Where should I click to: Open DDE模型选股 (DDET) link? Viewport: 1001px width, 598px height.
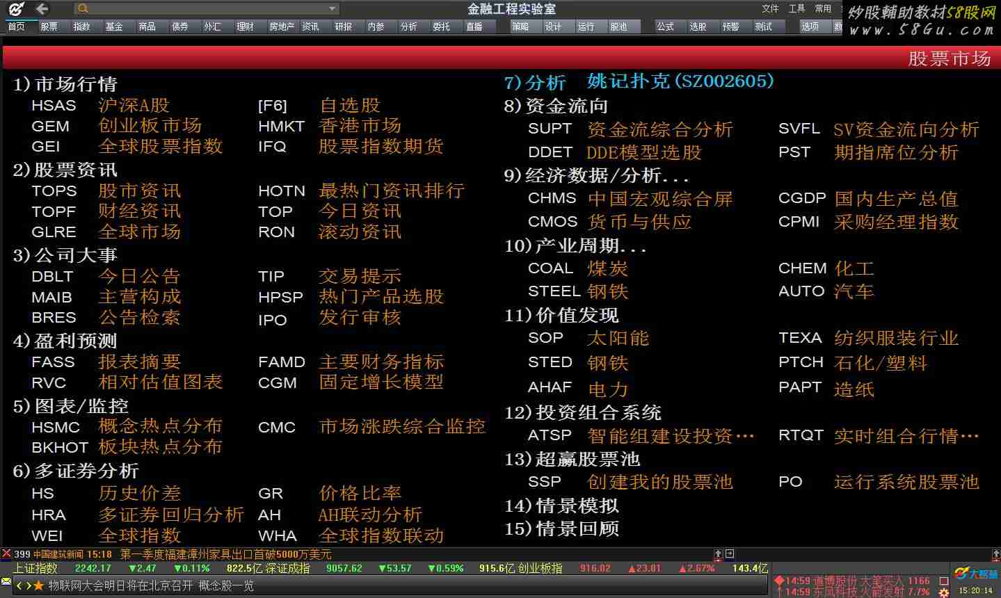(x=644, y=152)
